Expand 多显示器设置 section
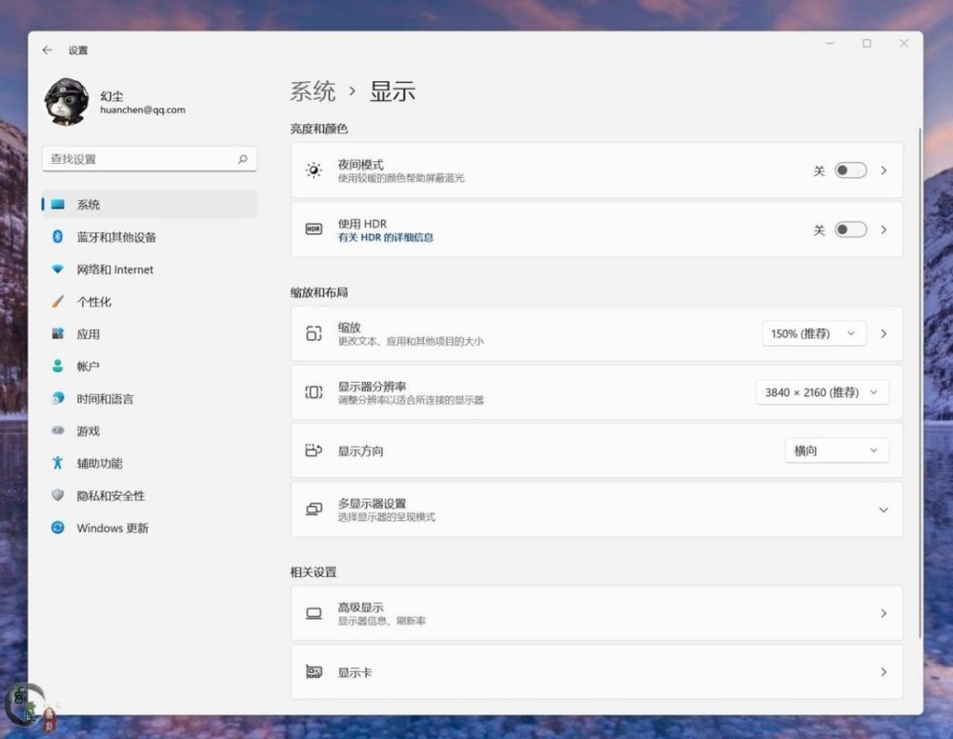The image size is (953, 739). 883,510
